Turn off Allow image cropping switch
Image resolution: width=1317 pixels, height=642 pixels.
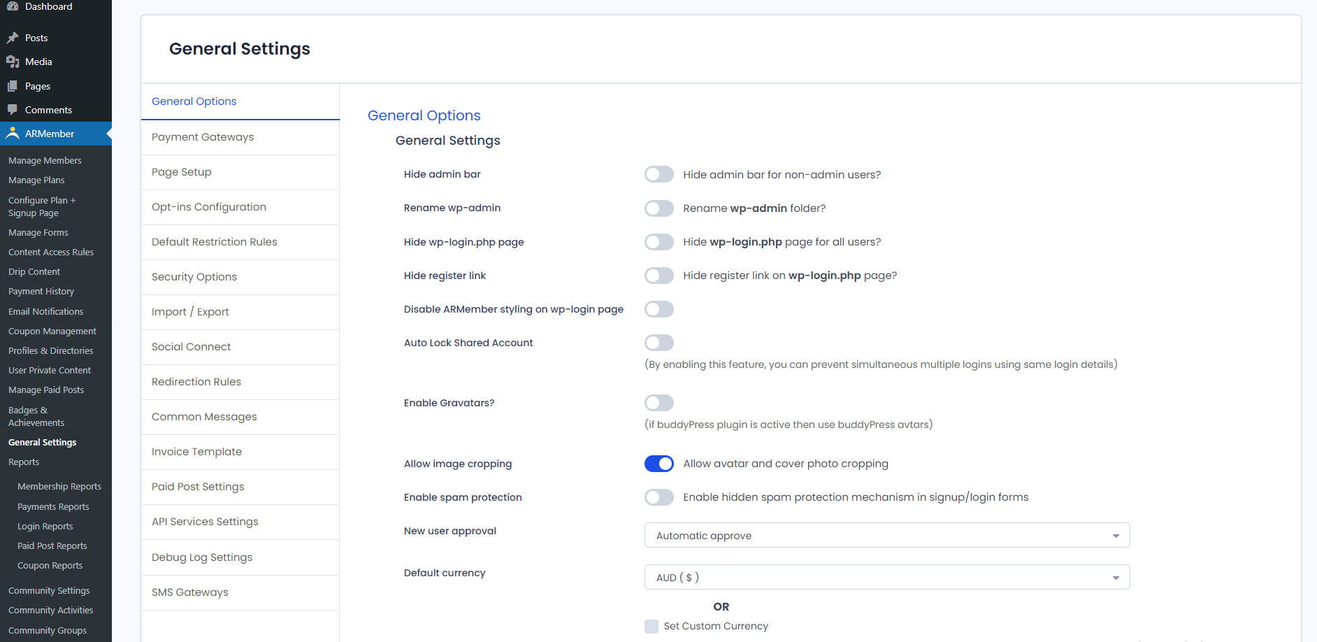pyautogui.click(x=658, y=464)
